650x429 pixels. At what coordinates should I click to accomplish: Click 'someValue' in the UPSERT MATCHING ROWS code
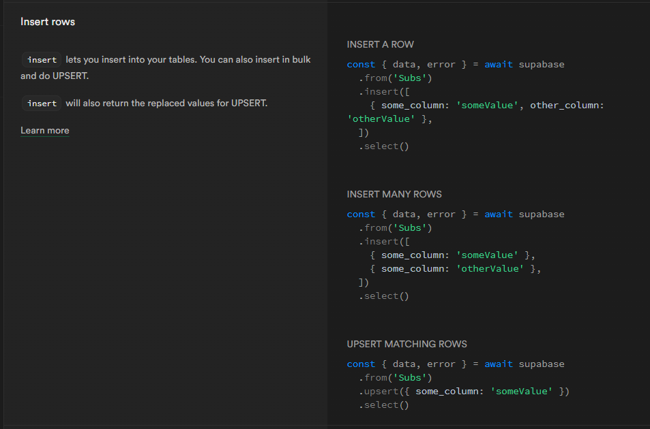[x=520, y=391]
